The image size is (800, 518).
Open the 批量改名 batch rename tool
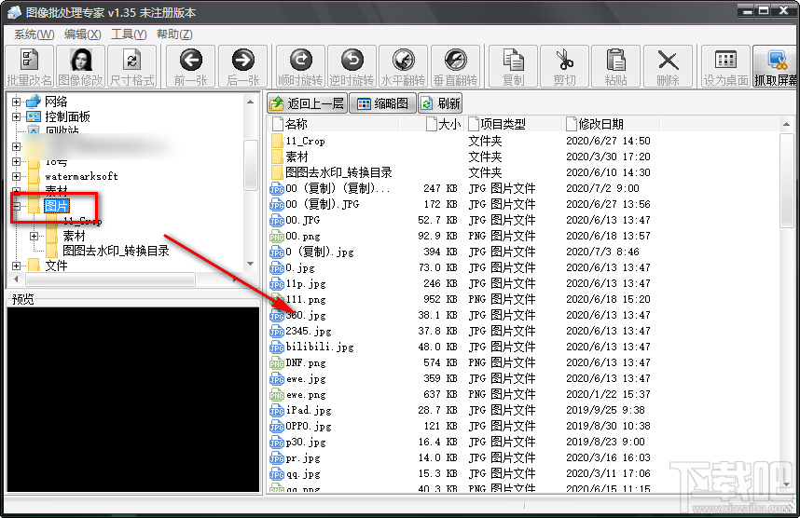[29, 66]
